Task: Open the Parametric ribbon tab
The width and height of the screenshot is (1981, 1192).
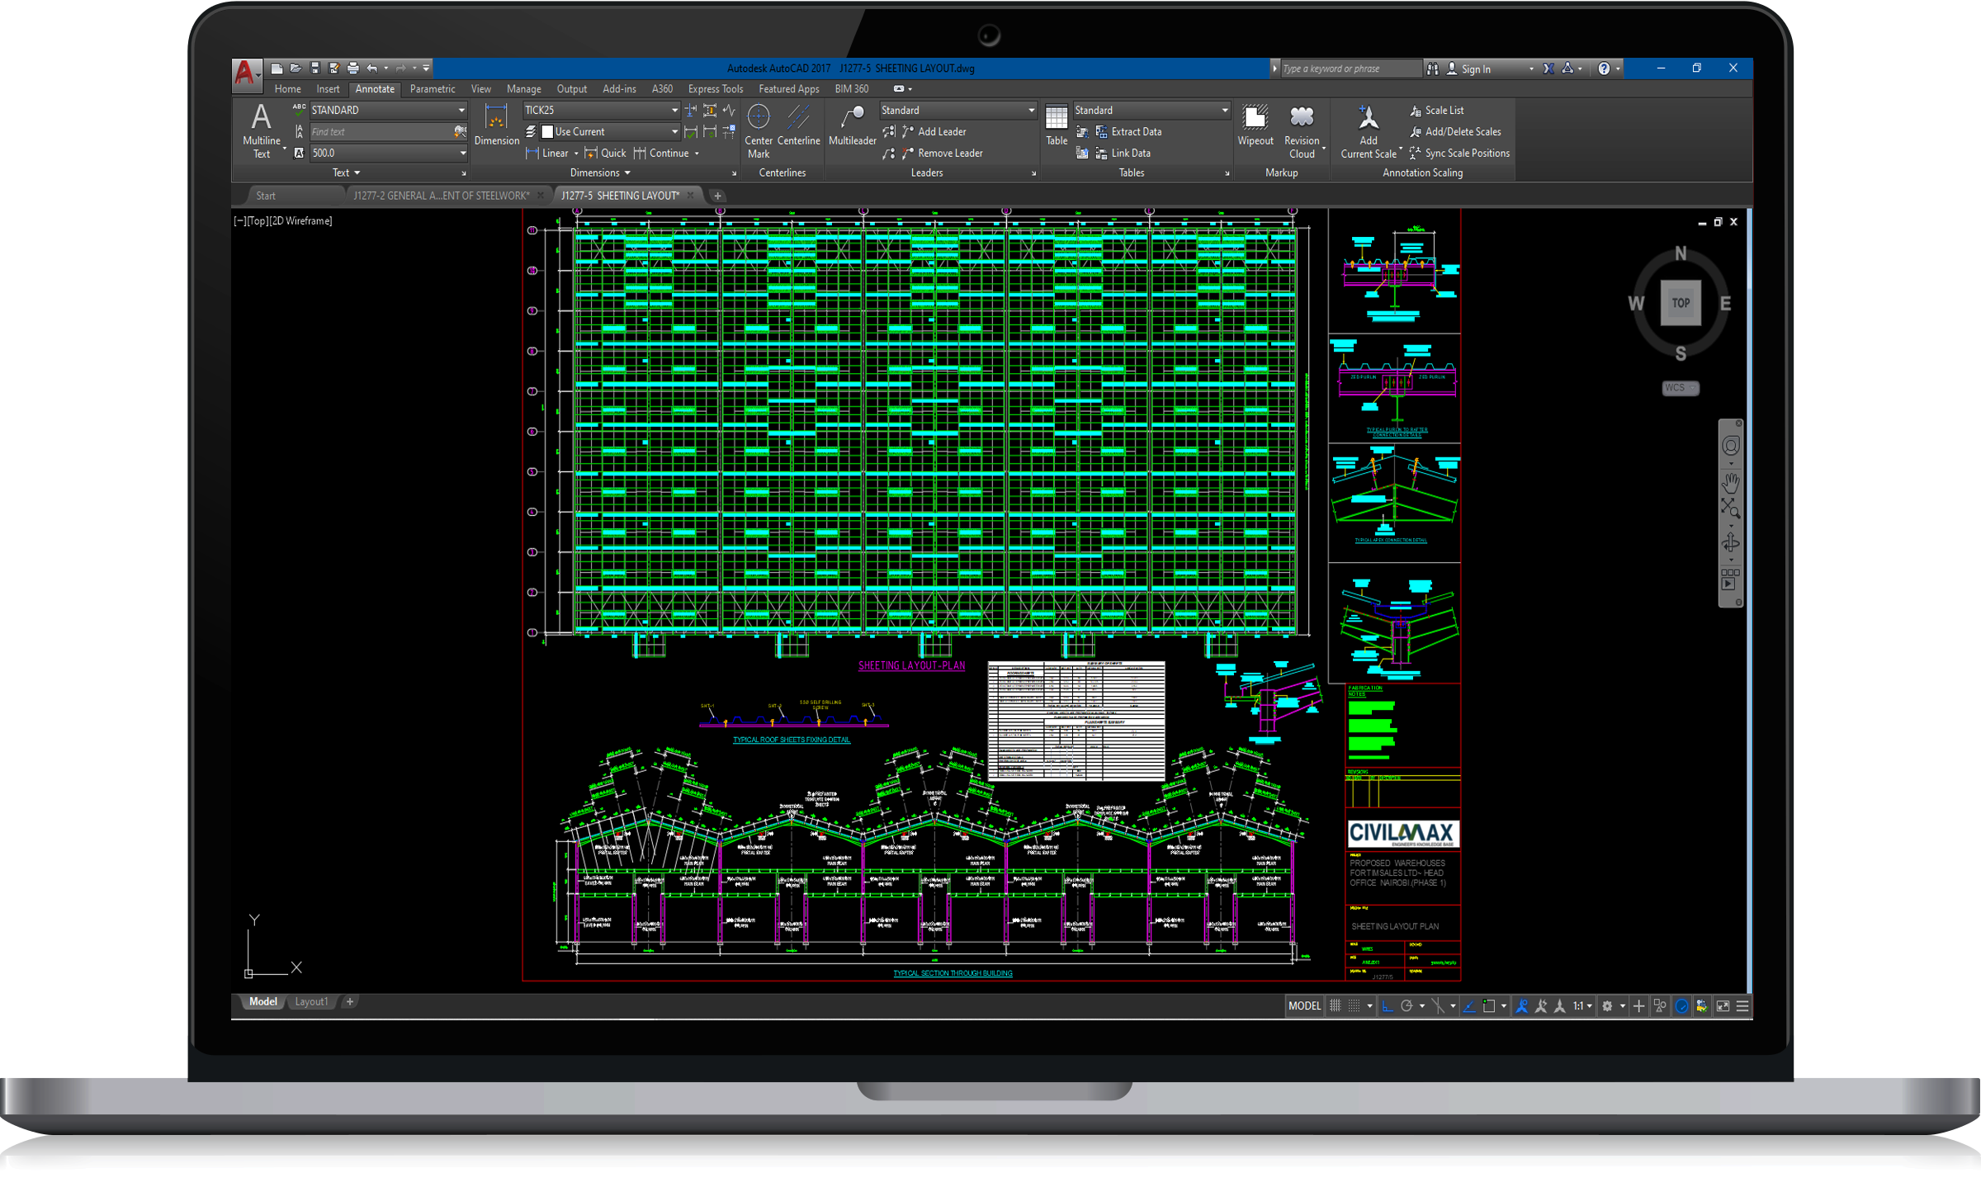Action: pyautogui.click(x=432, y=89)
